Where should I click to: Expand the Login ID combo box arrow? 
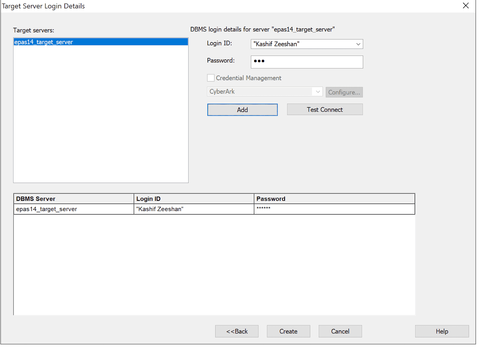[x=358, y=44]
